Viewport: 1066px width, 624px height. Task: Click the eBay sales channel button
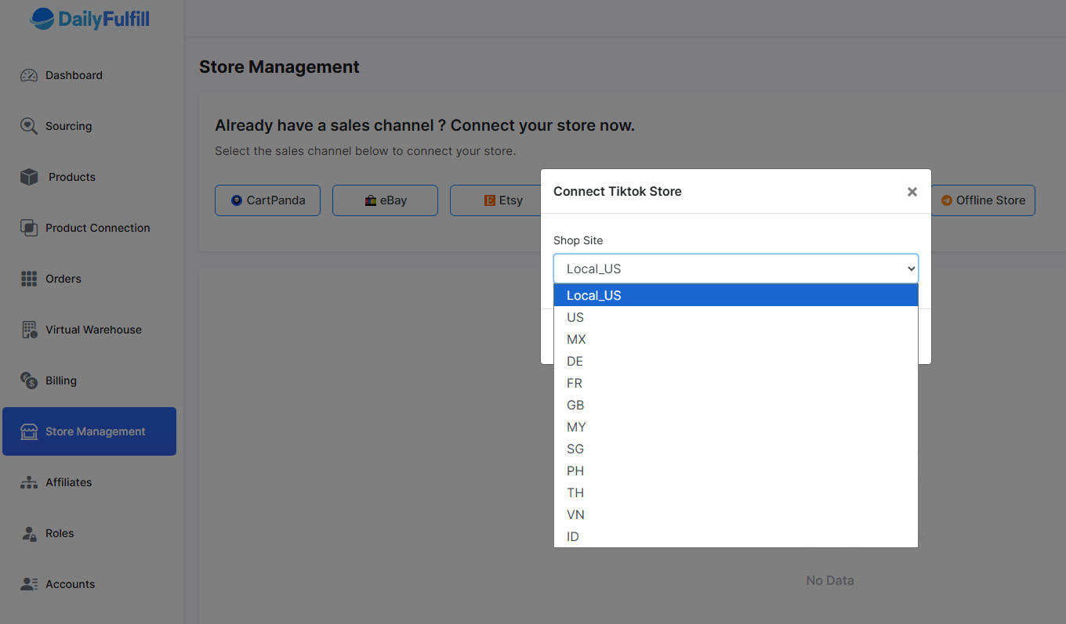point(385,200)
